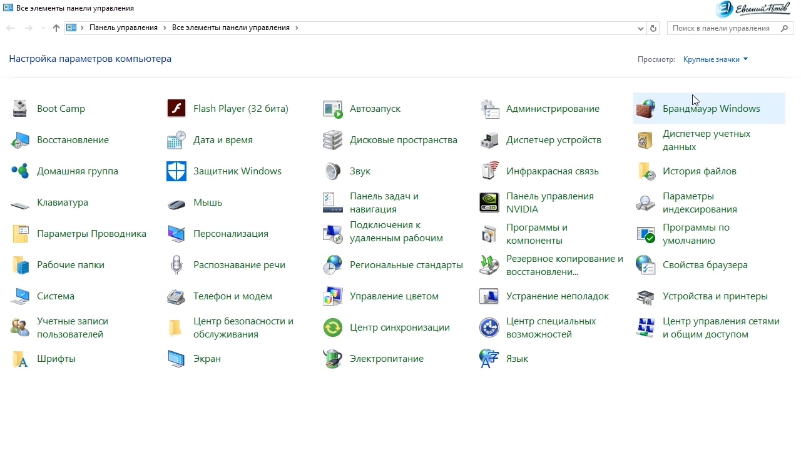Click the Инфракрасная связь icon
The width and height of the screenshot is (801, 450).
point(489,171)
